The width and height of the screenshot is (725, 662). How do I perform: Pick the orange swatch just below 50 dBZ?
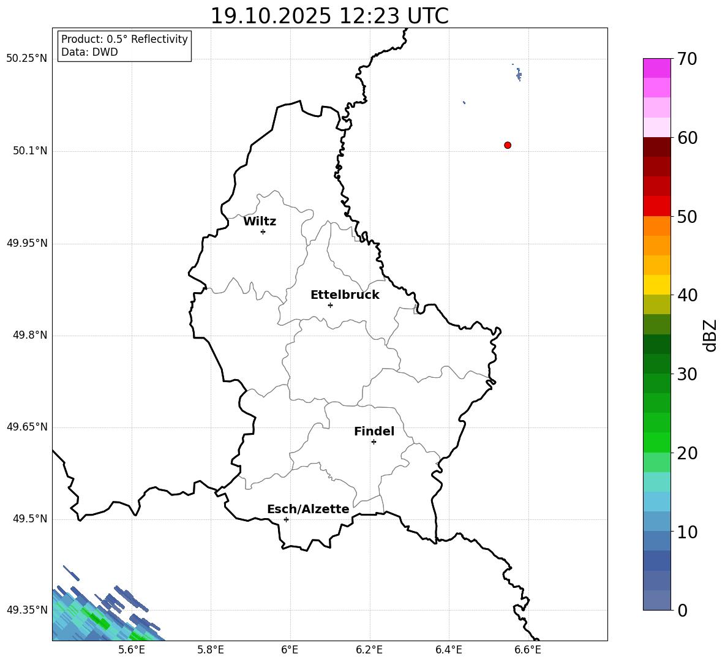coord(657,226)
